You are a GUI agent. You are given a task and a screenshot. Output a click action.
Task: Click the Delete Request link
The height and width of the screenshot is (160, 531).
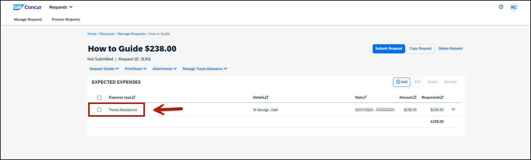(x=451, y=49)
